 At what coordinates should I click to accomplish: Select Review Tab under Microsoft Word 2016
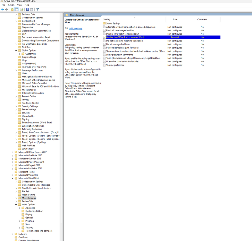click(27, 201)
